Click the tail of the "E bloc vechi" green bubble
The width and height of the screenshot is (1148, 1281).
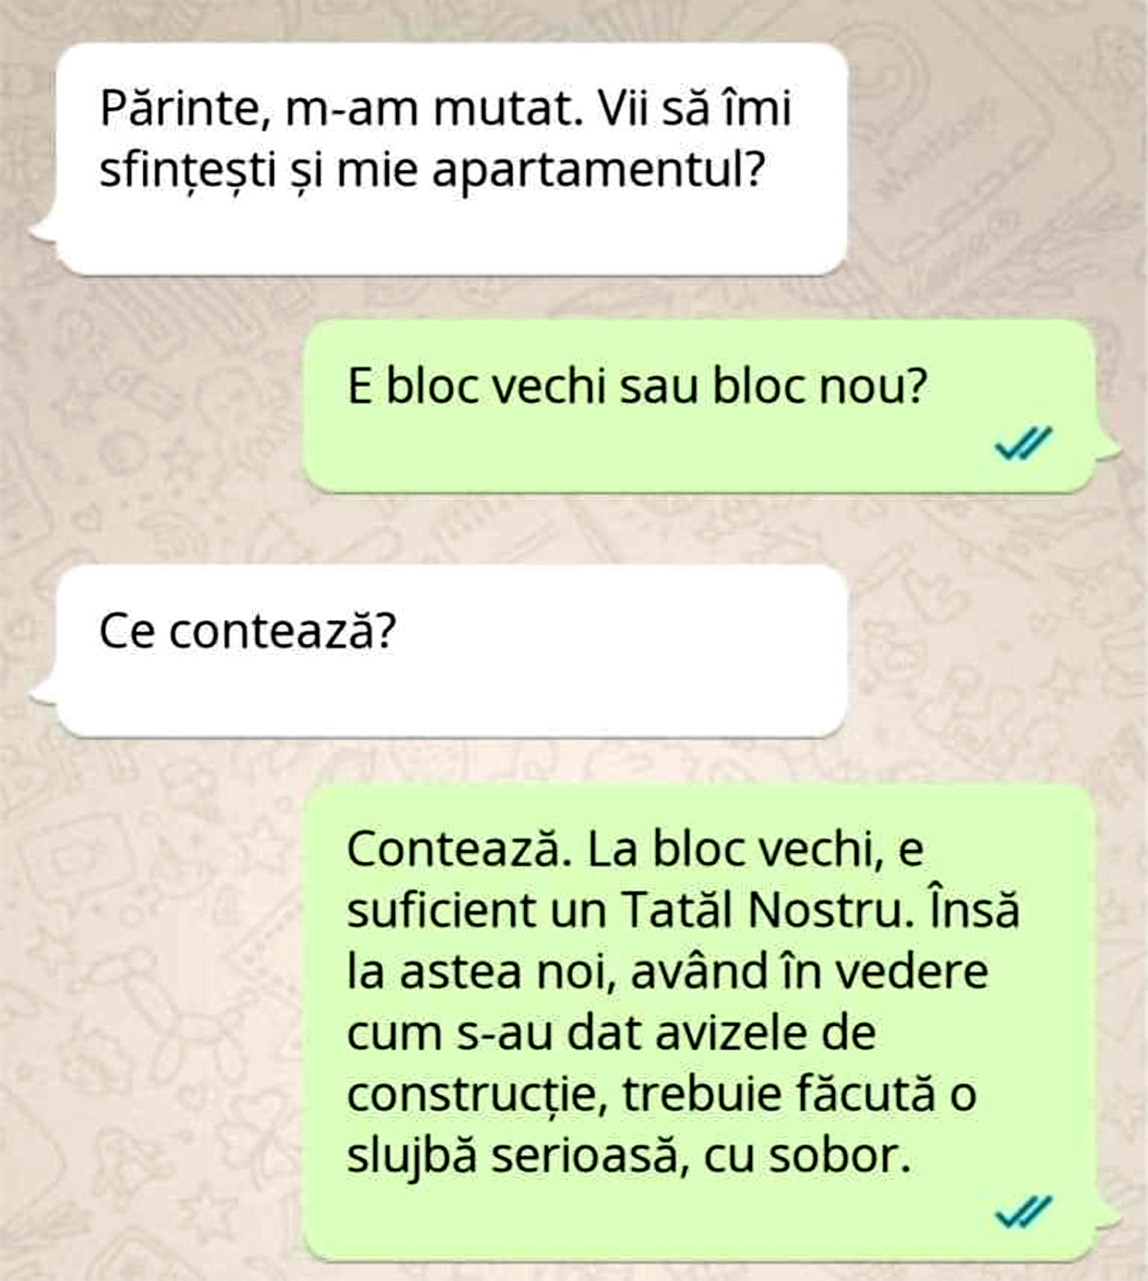click(1109, 449)
